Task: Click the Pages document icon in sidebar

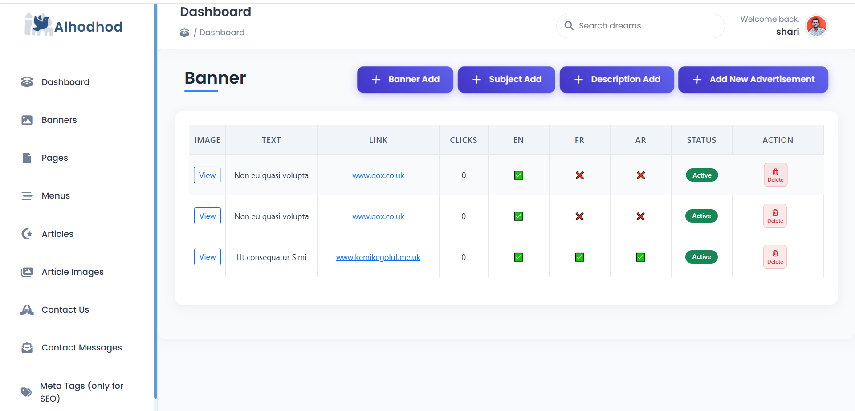Action: [x=27, y=158]
